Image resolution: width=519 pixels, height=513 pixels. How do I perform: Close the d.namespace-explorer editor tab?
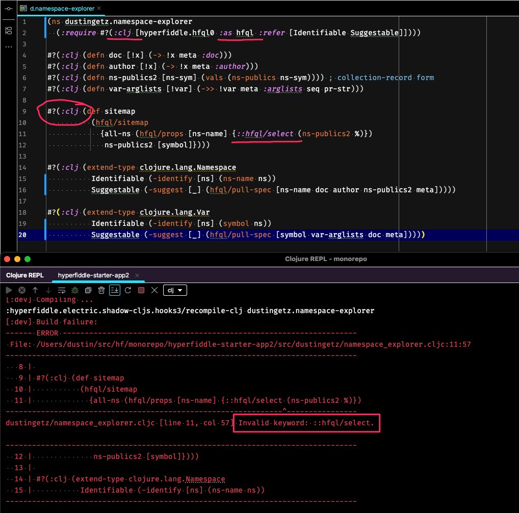(99, 8)
